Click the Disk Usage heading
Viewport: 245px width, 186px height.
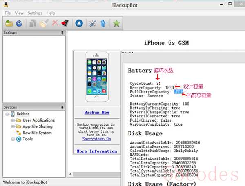tap(145, 133)
